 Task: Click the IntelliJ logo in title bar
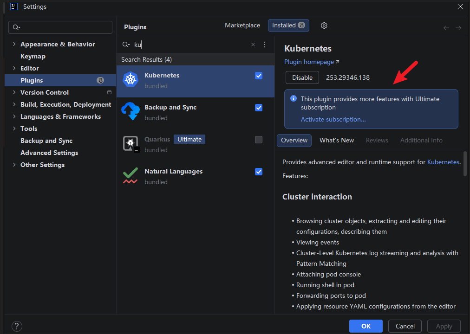point(14,6)
